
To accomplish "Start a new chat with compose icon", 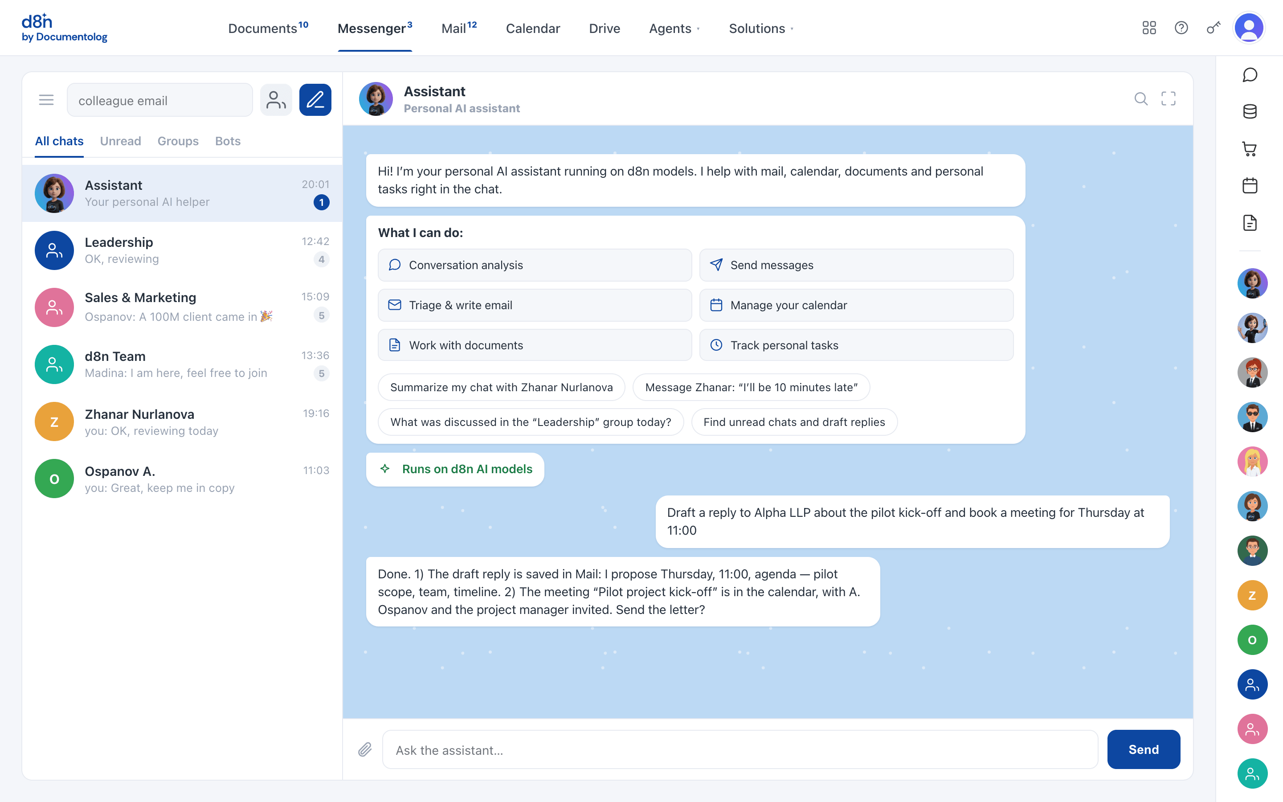I will tap(315, 100).
